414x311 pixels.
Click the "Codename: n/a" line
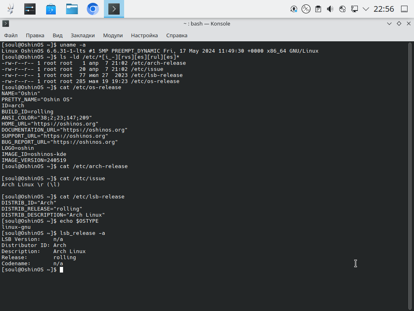pos(32,264)
